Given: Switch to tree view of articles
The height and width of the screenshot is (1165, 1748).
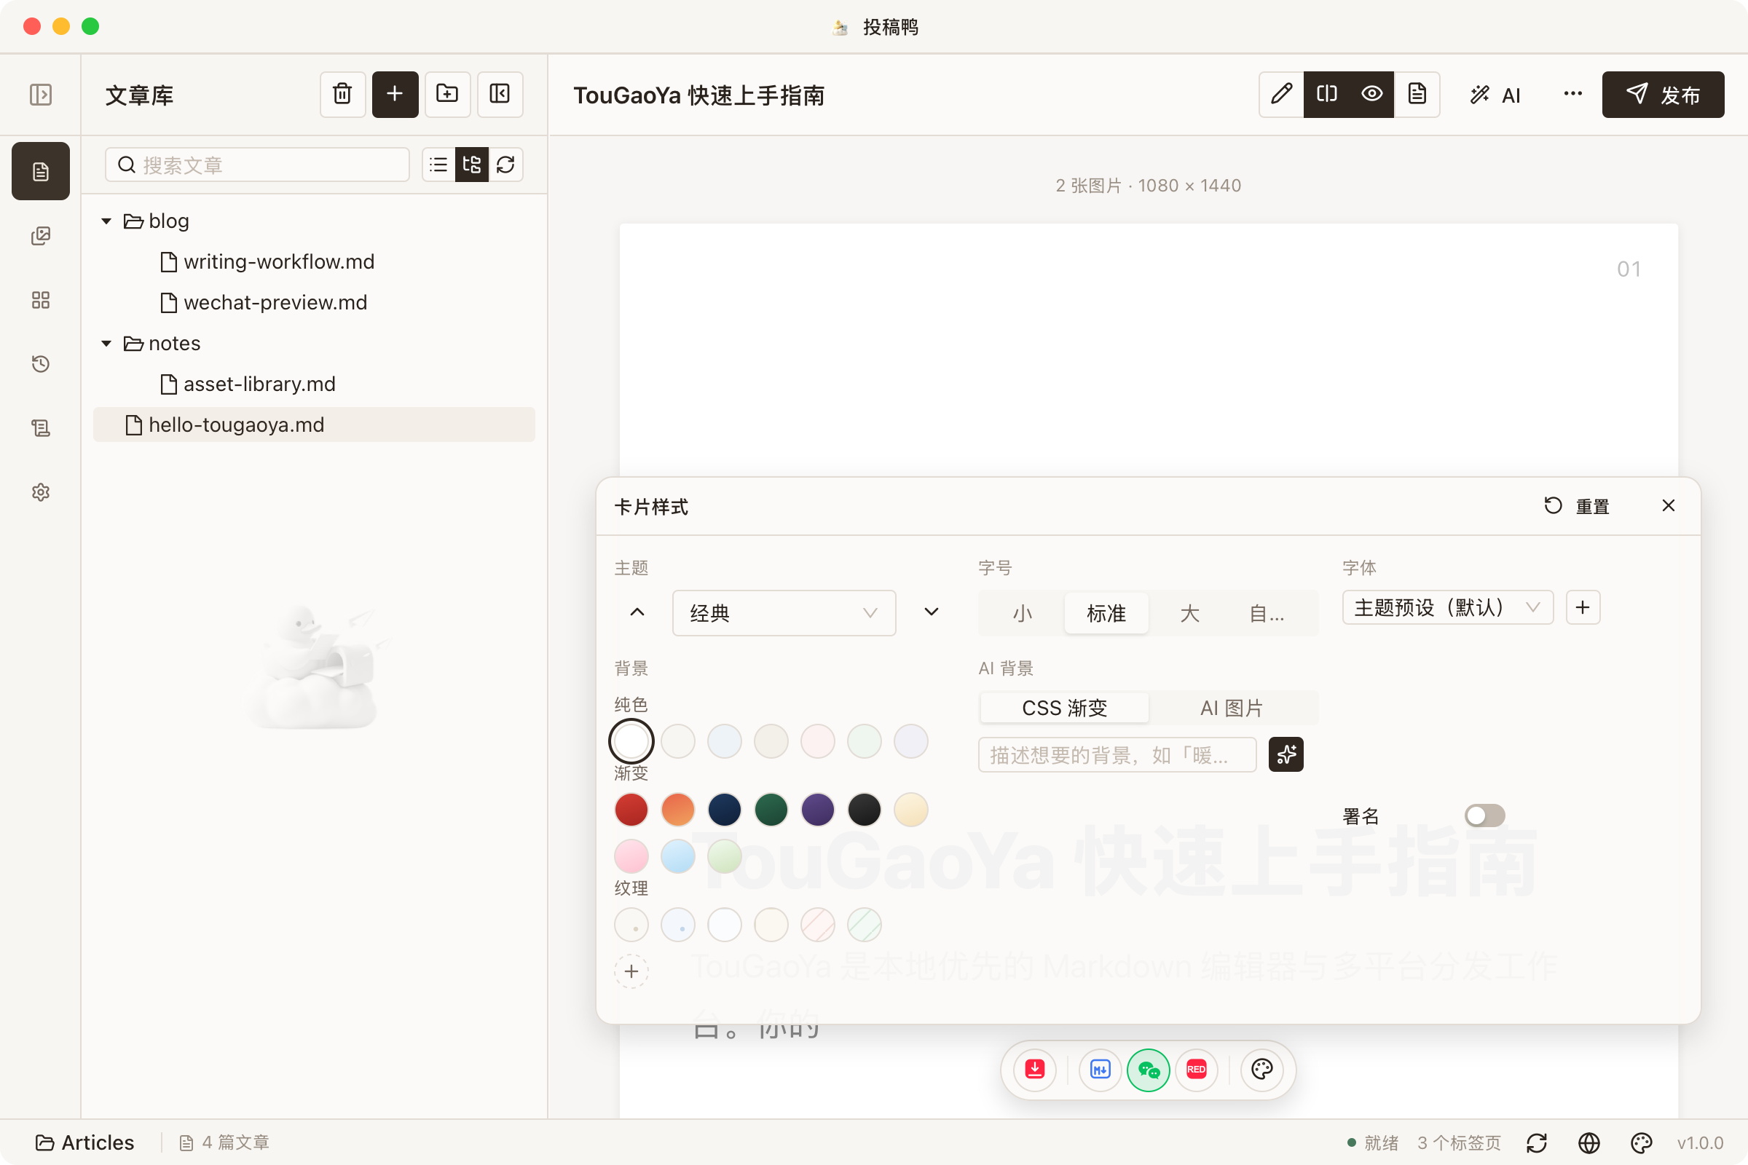Looking at the screenshot, I should 472,165.
